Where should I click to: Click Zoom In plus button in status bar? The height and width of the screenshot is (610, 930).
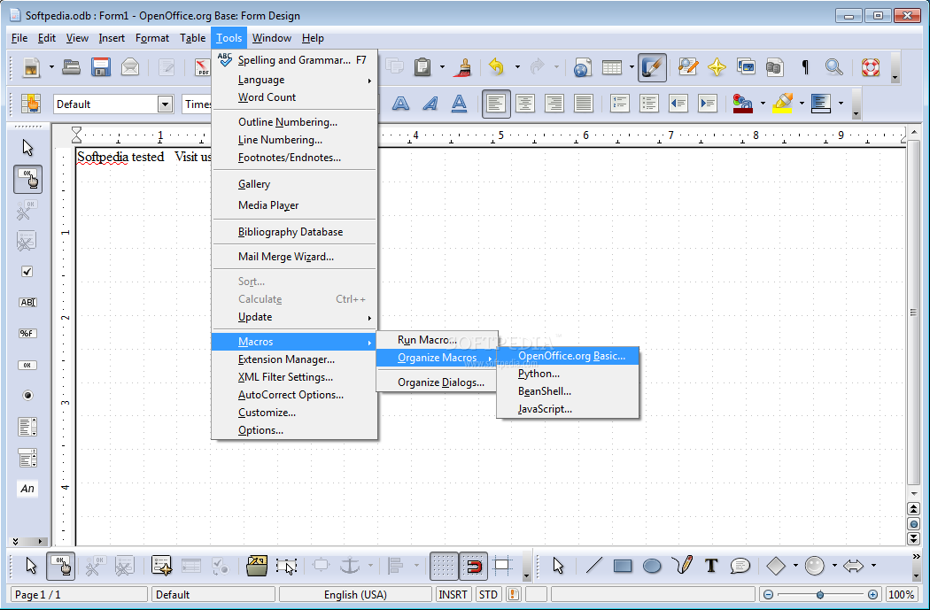pos(872,595)
